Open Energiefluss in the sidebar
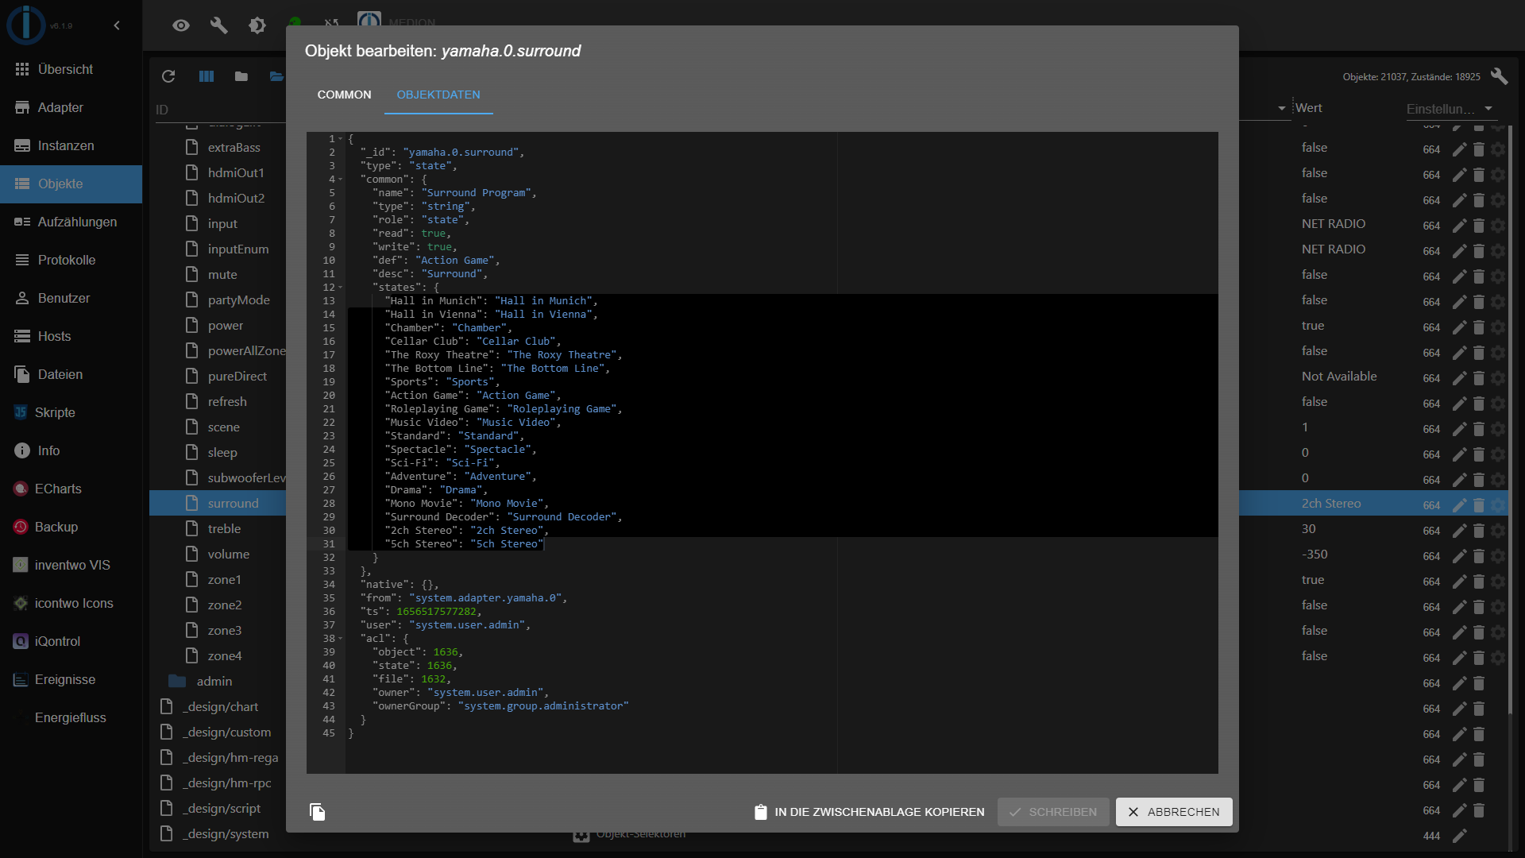The image size is (1525, 858). click(x=71, y=717)
